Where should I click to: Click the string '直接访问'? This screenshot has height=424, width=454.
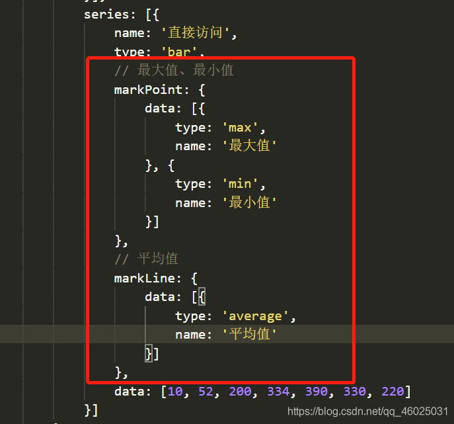pos(196,32)
